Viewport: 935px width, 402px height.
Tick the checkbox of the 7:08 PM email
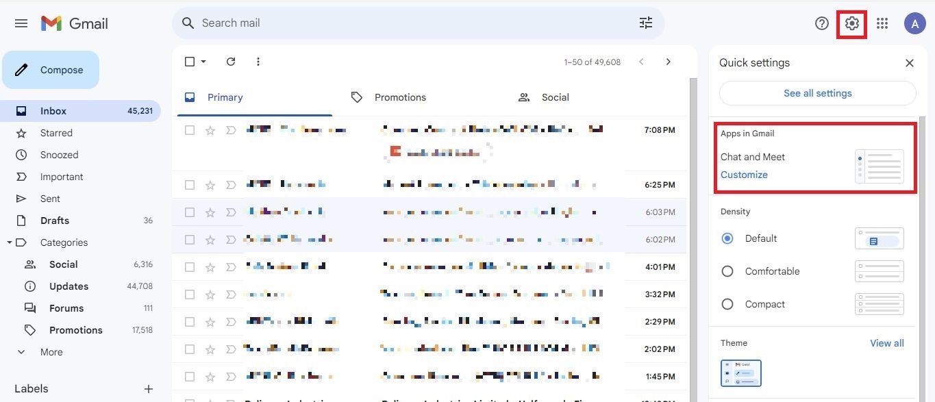tap(190, 130)
